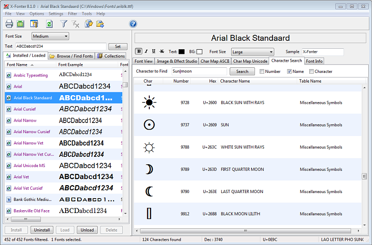The image size is (372, 245).
Task: Click the X-Fonter application title icon
Action: pyautogui.click(x=6, y=6)
